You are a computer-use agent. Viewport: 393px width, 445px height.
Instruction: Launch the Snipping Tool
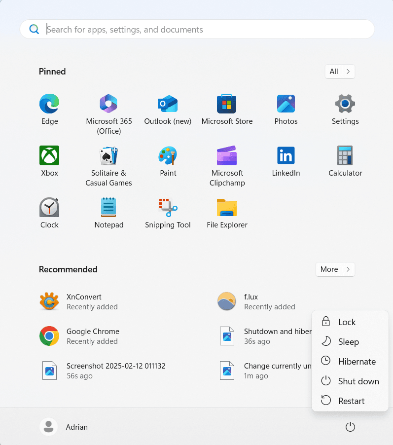(x=168, y=213)
